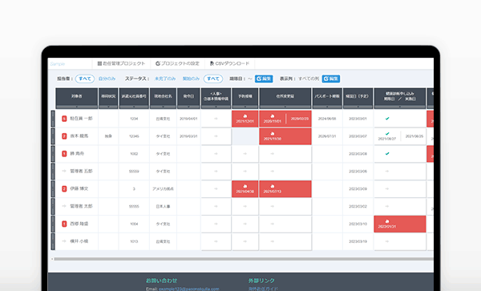Click the 2019/04/01 発令日 cell
Image resolution: width=481 pixels, height=291 pixels.
188,119
